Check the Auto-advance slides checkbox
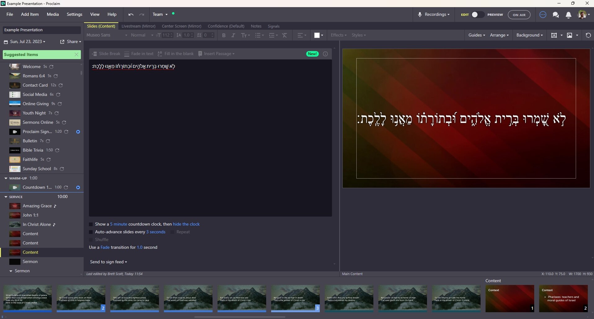This screenshot has height=319, width=594. pos(91,232)
